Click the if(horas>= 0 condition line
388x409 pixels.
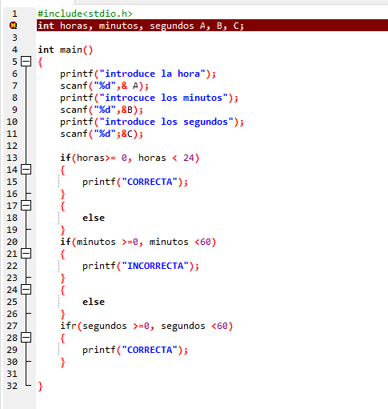tap(130, 158)
